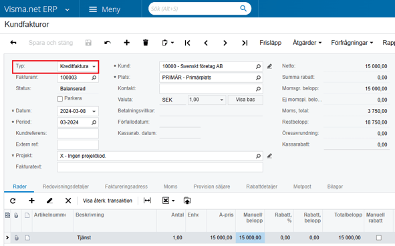This screenshot has width=395, height=246.
Task: Edit the customer with pencil icon
Action: coord(269,66)
